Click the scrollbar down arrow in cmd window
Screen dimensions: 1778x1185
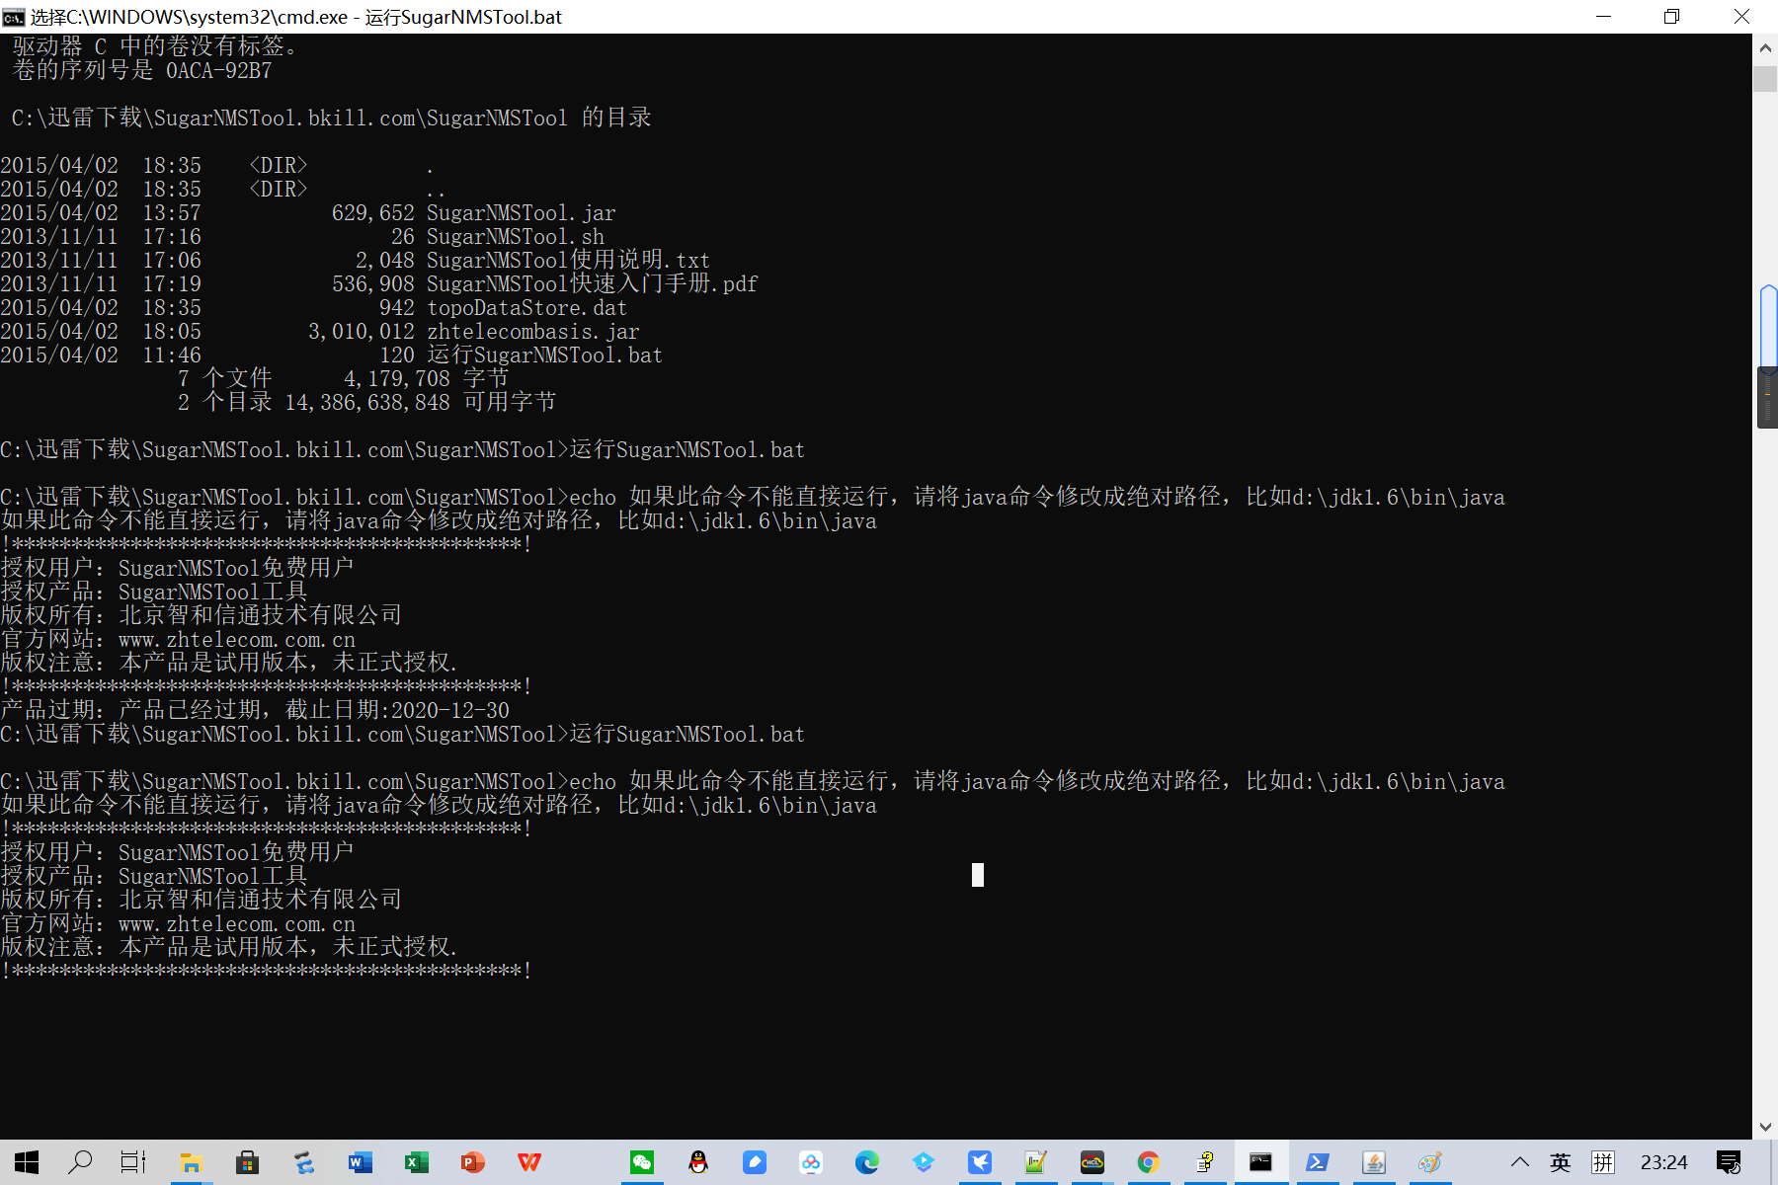(1765, 1127)
